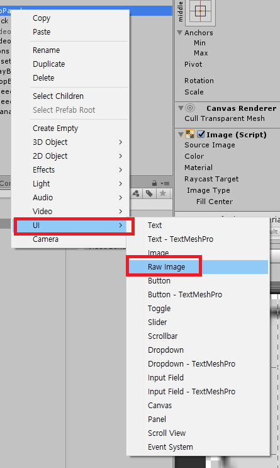The height and width of the screenshot is (468, 280).
Task: Open the panel options menu icon
Action: pos(165,183)
